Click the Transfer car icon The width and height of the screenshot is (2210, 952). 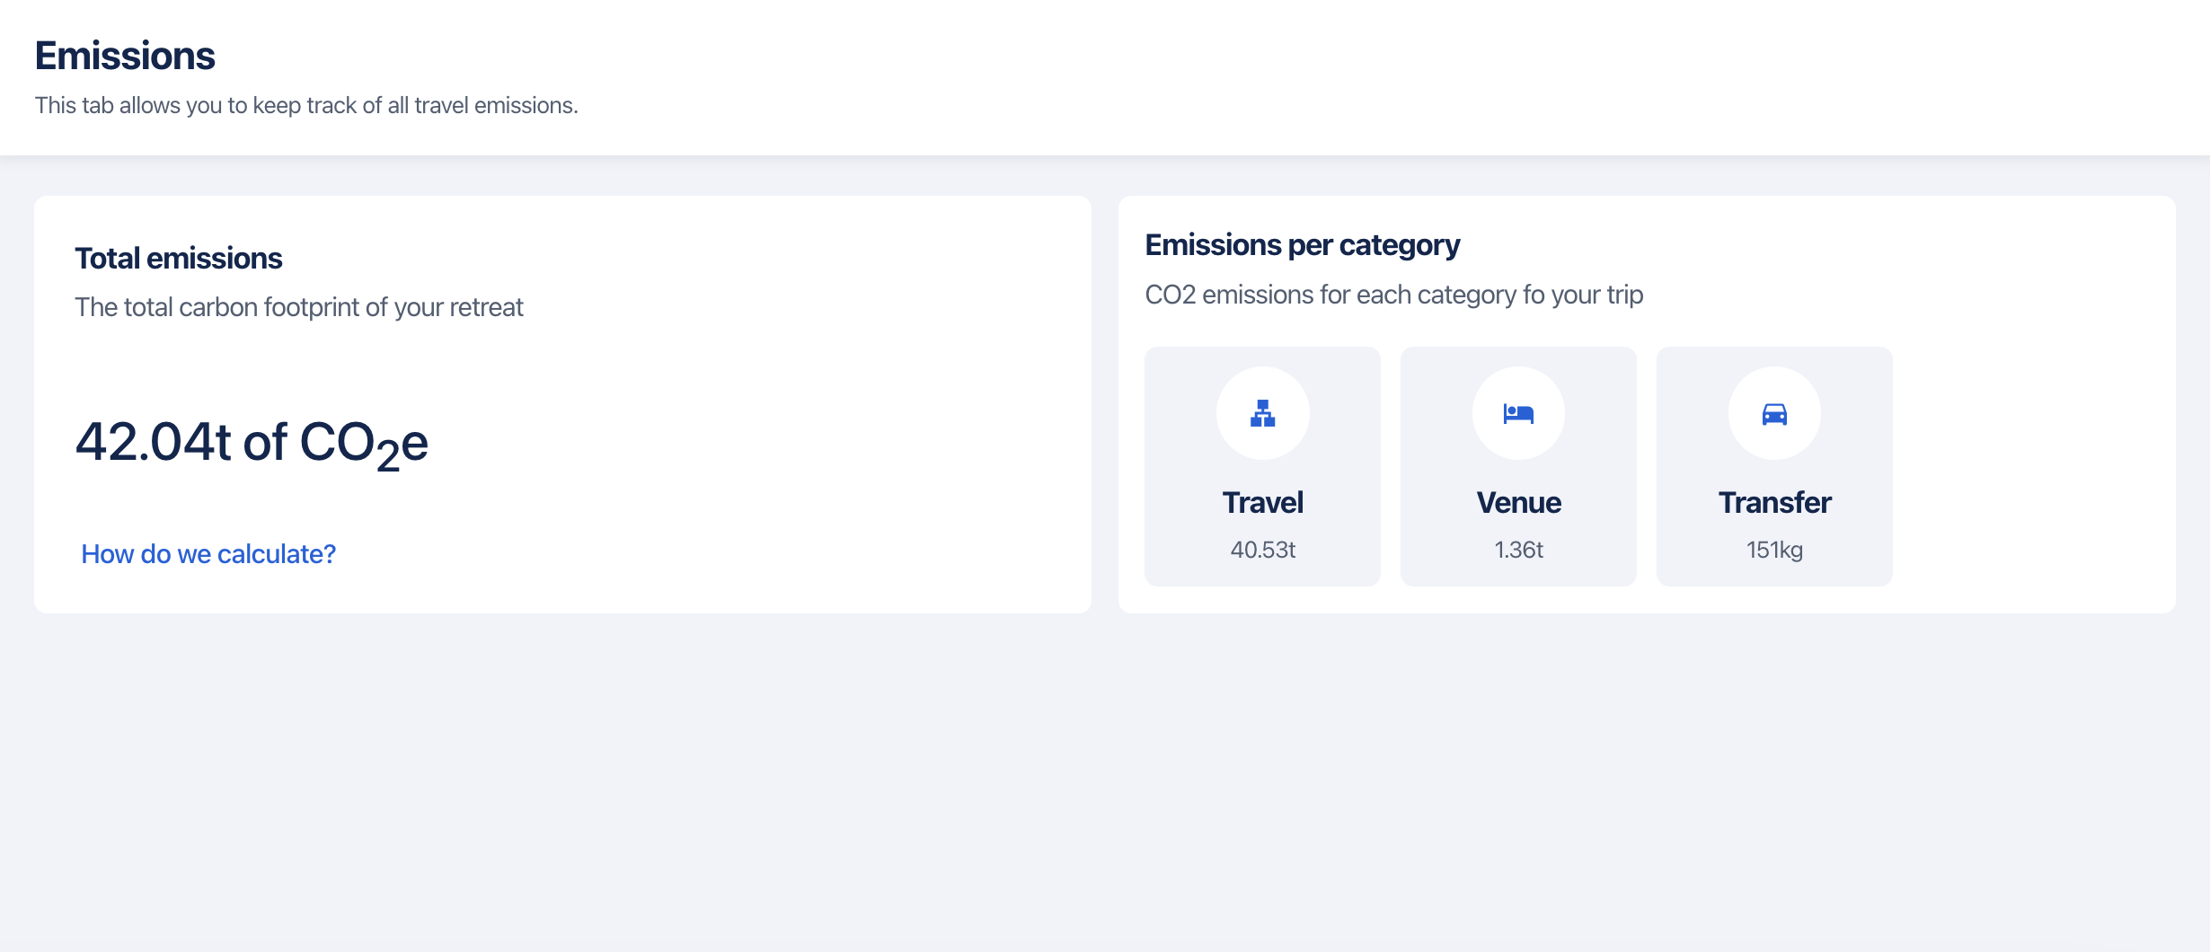click(1774, 413)
